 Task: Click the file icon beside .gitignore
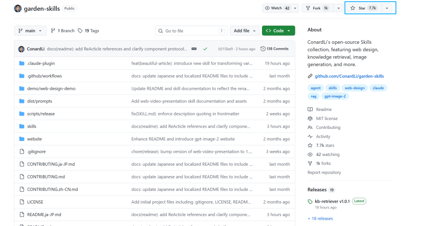(x=22, y=151)
